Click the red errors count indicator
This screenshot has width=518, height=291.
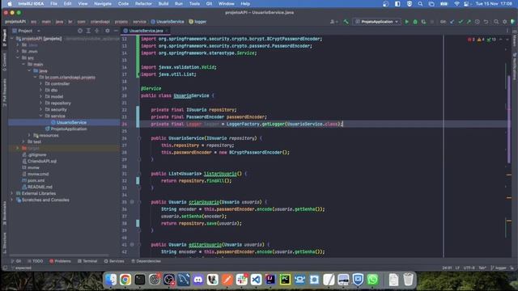(x=471, y=40)
